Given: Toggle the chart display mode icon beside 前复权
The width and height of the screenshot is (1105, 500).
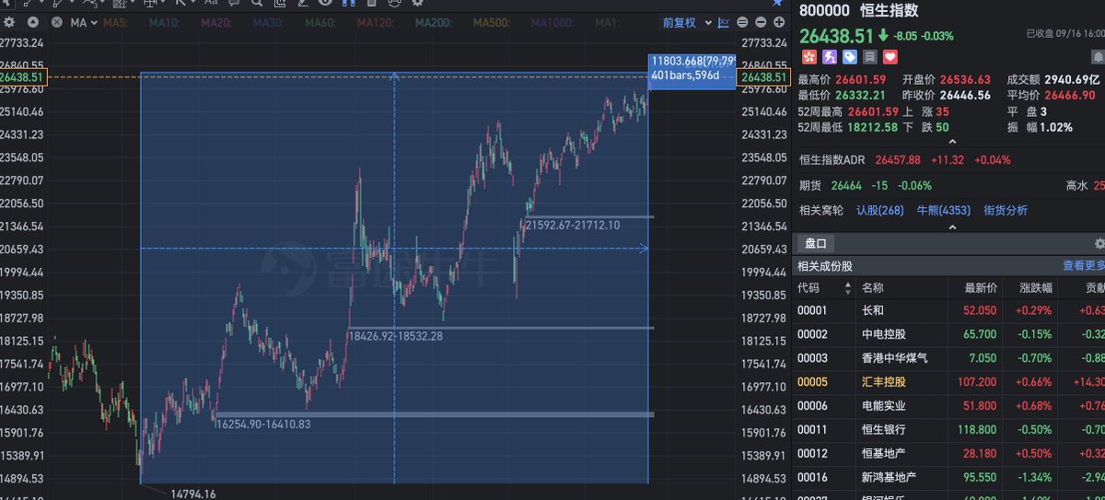Looking at the screenshot, I should tap(724, 22).
